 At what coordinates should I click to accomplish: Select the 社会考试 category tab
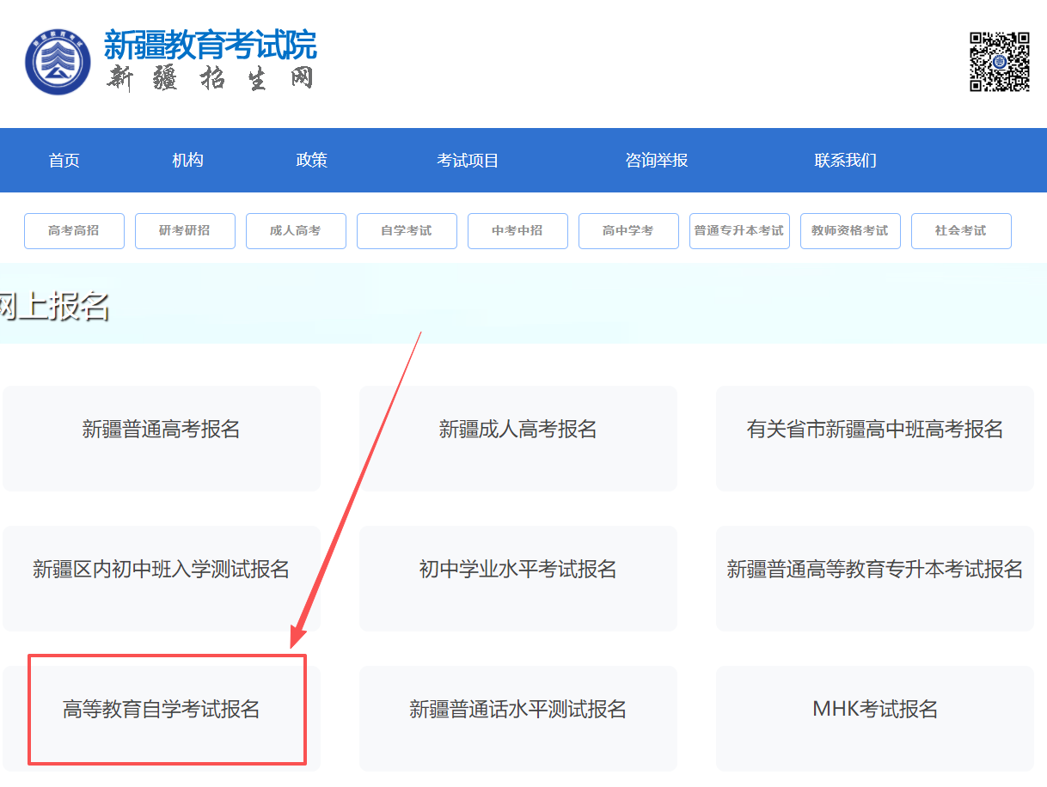961,230
